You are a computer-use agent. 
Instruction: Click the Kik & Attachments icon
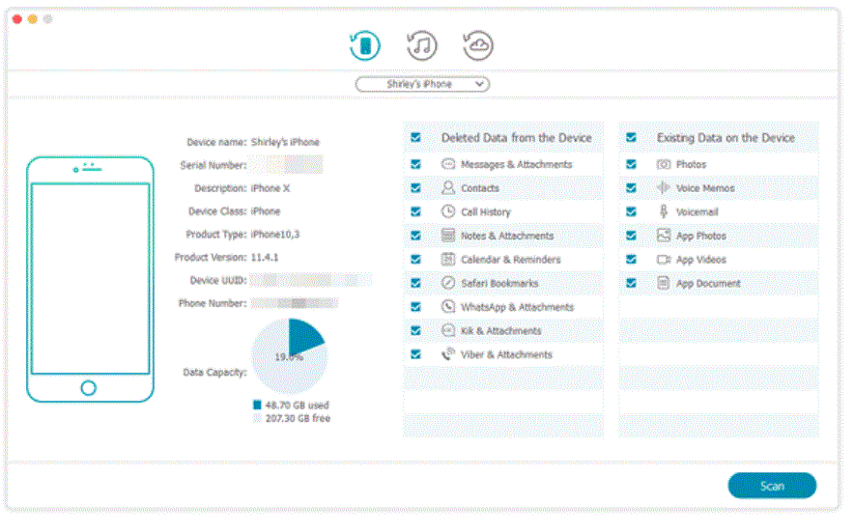[x=447, y=330]
